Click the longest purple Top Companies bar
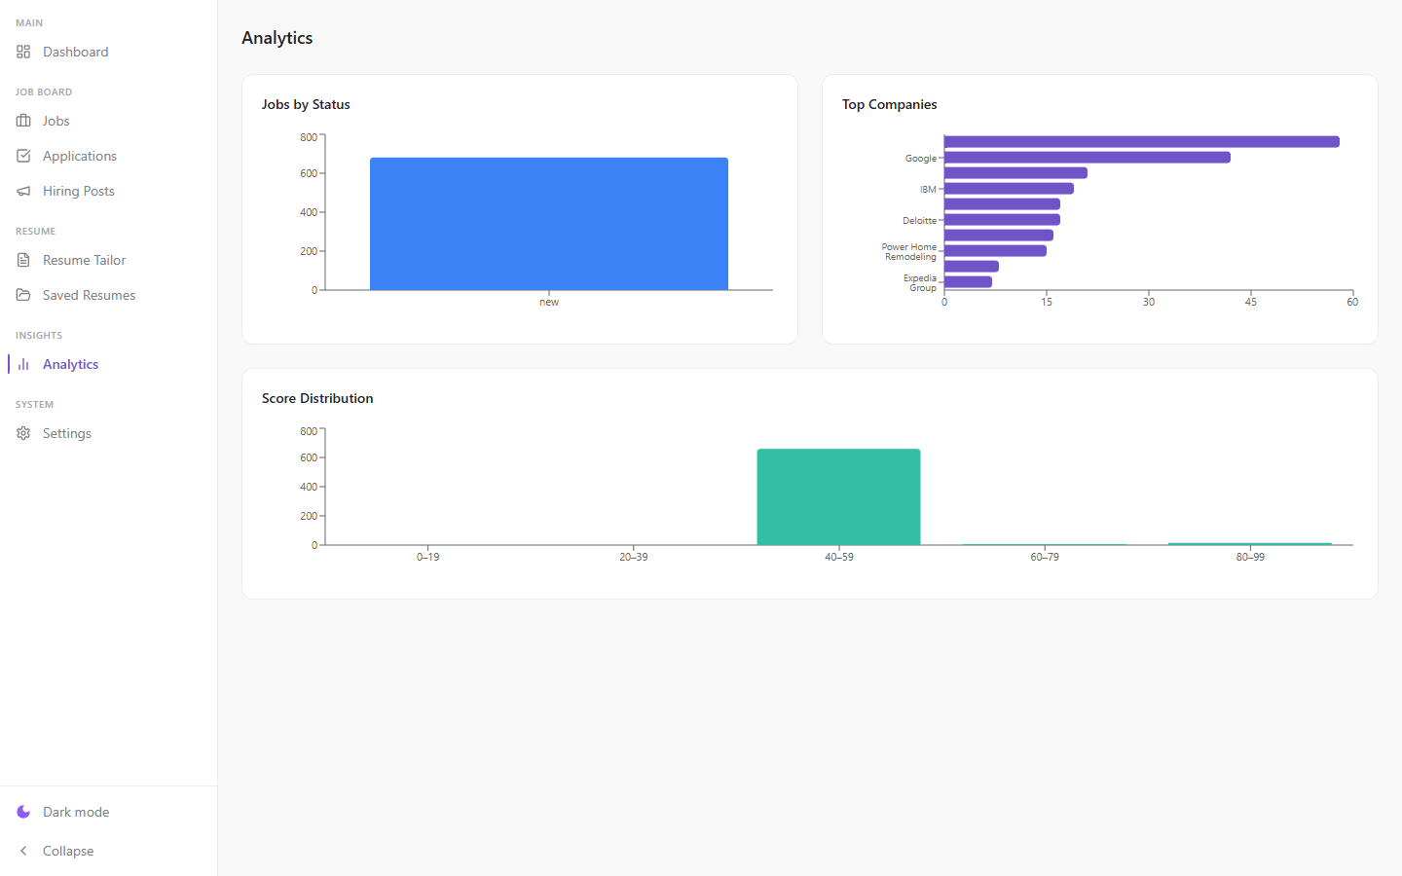Screen dimensions: 1402x876 (x=1142, y=142)
